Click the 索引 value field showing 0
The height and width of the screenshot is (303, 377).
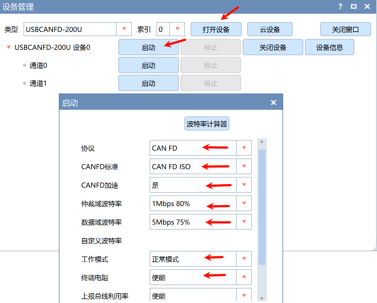click(163, 29)
